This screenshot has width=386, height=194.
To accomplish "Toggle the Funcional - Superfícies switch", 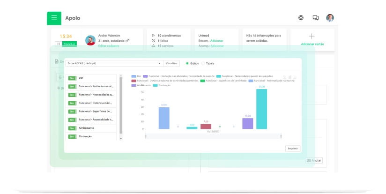I will (72, 112).
